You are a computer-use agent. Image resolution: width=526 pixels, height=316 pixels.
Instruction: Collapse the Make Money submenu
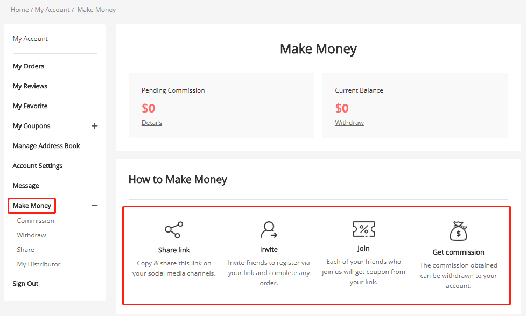tap(95, 205)
